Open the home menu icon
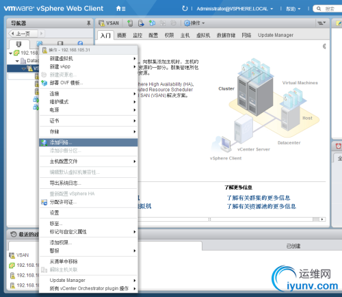 click(x=120, y=9)
